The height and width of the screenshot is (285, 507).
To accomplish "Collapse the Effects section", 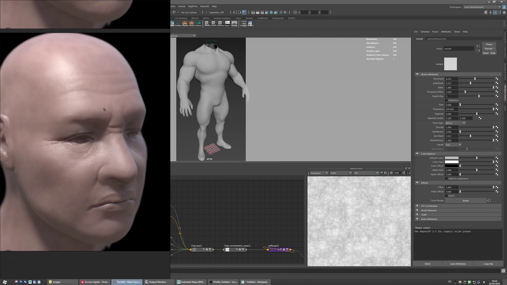I will (x=417, y=183).
